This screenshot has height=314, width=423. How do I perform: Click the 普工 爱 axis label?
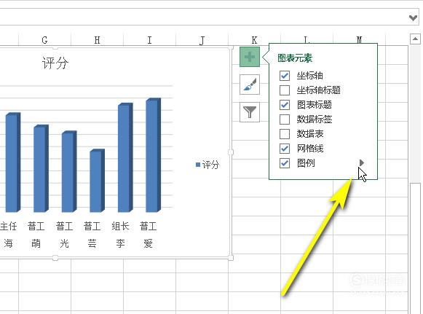coord(148,235)
